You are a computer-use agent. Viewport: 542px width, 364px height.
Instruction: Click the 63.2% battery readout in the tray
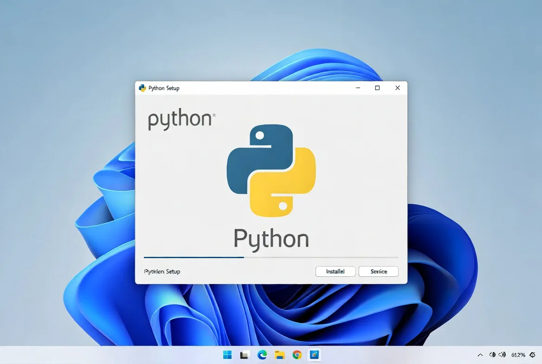518,355
